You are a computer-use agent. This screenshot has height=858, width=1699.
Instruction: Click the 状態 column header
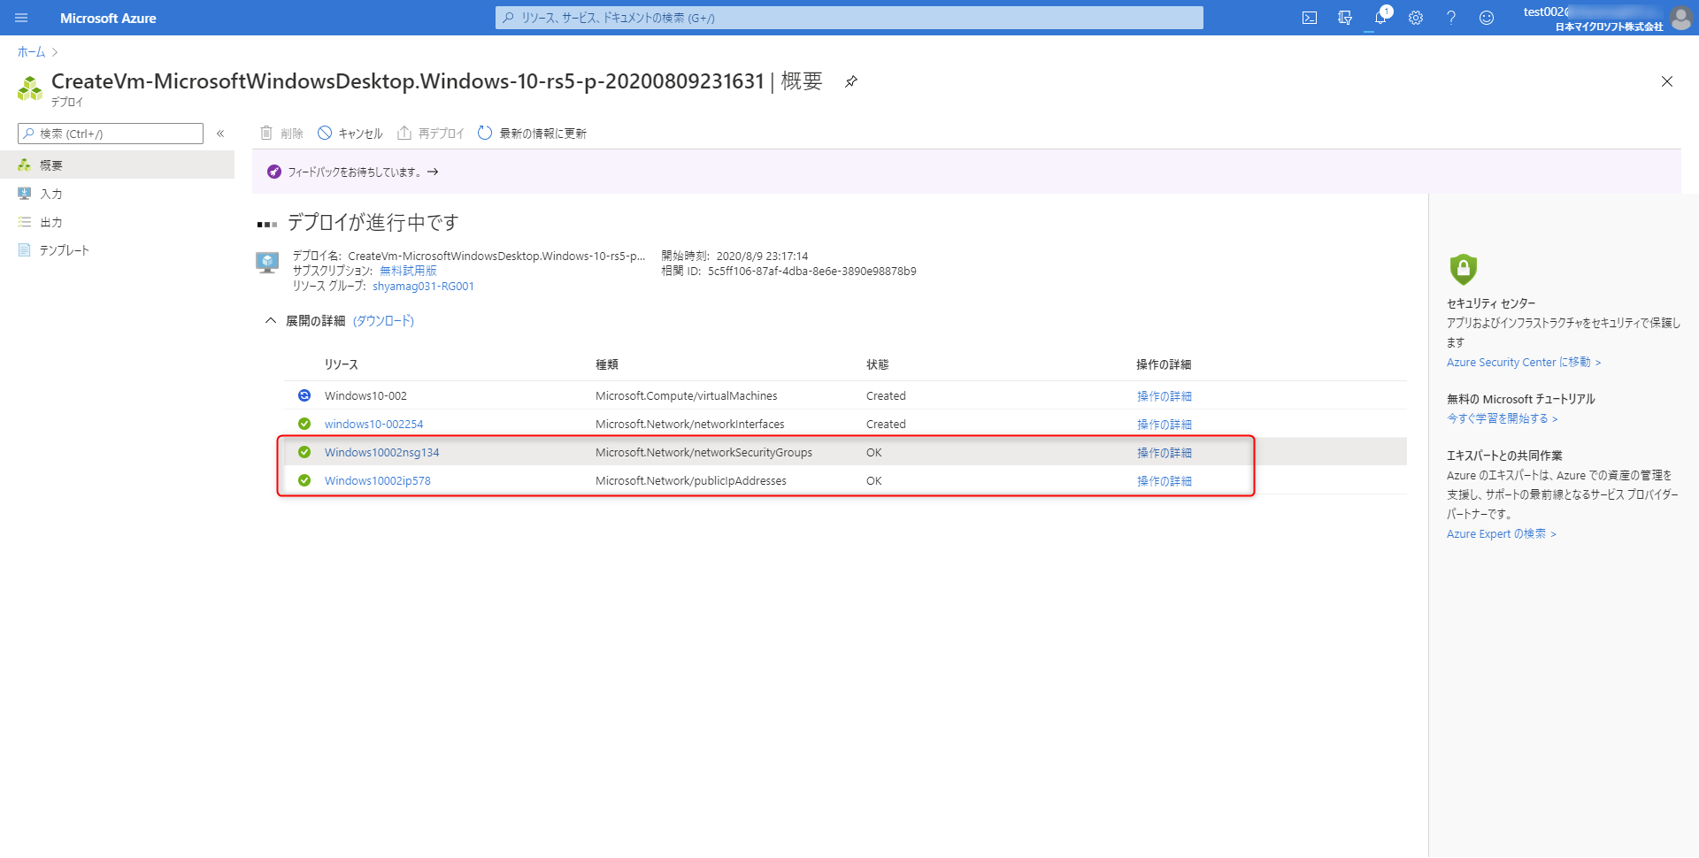click(x=878, y=364)
